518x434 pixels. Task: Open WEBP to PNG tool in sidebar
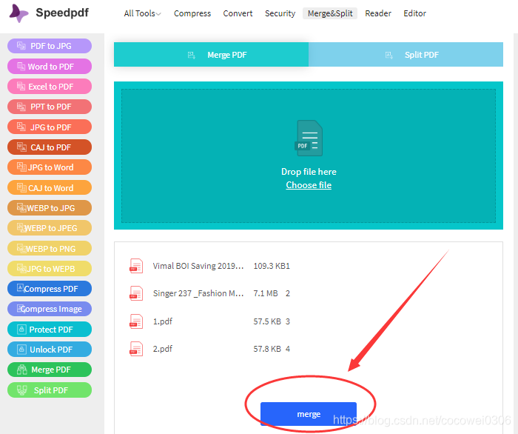(50, 248)
